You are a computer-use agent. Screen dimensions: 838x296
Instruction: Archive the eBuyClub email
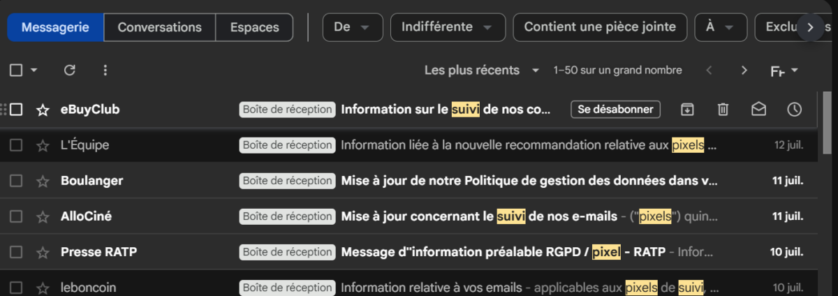[687, 110]
